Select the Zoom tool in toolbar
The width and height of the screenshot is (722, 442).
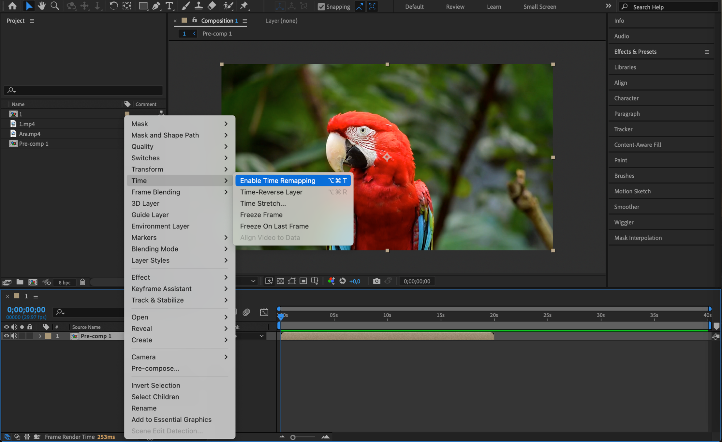(55, 6)
